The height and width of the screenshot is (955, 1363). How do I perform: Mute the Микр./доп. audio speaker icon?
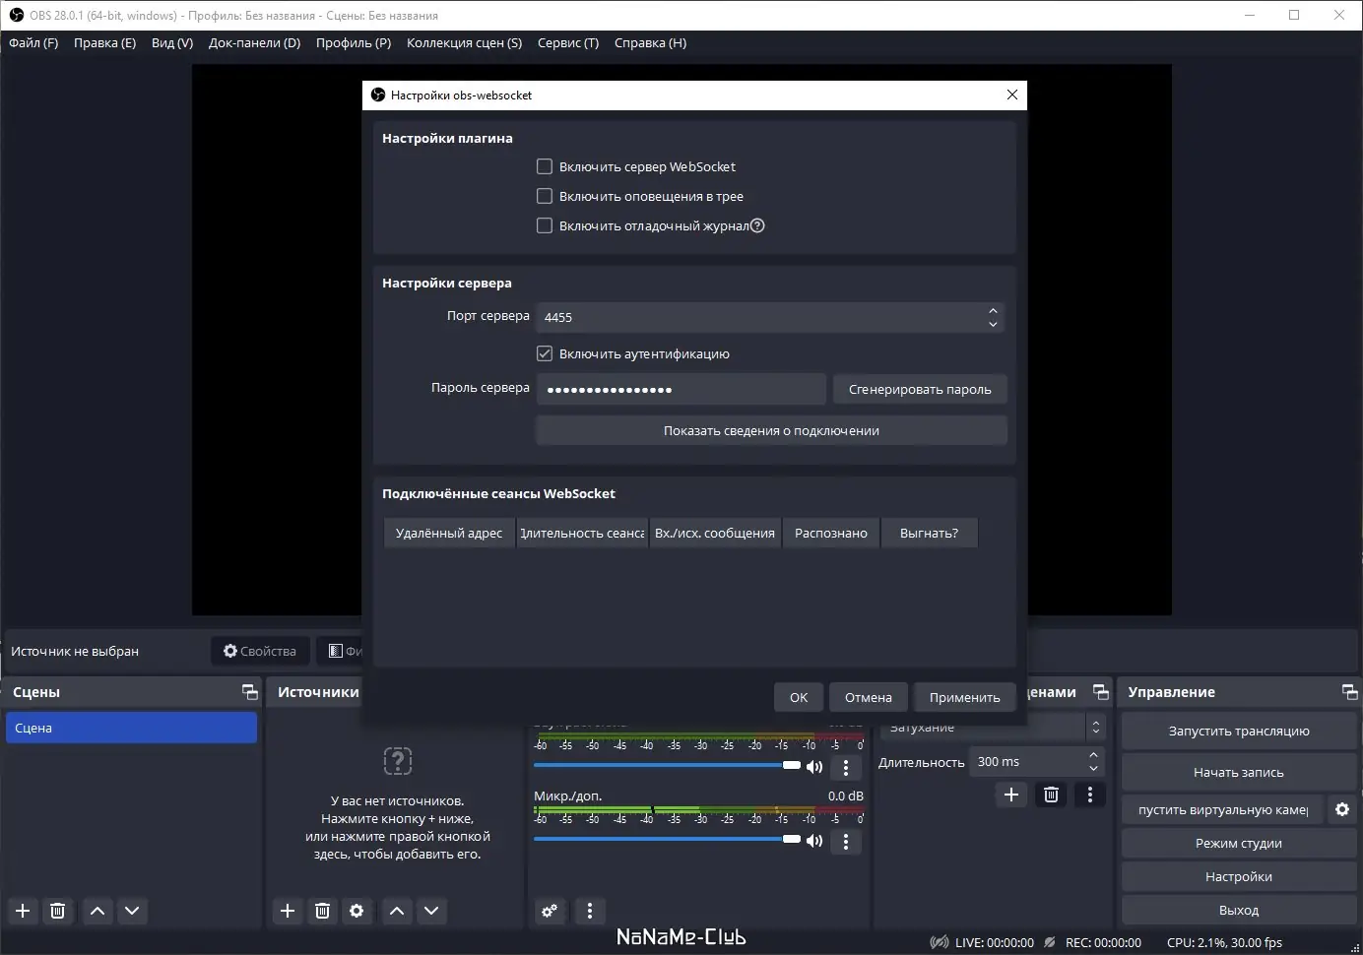tap(814, 841)
